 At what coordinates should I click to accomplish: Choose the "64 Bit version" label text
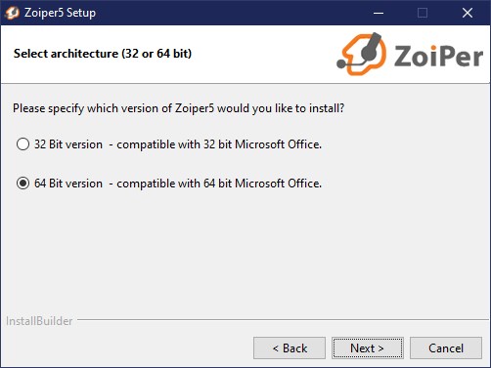coord(68,184)
